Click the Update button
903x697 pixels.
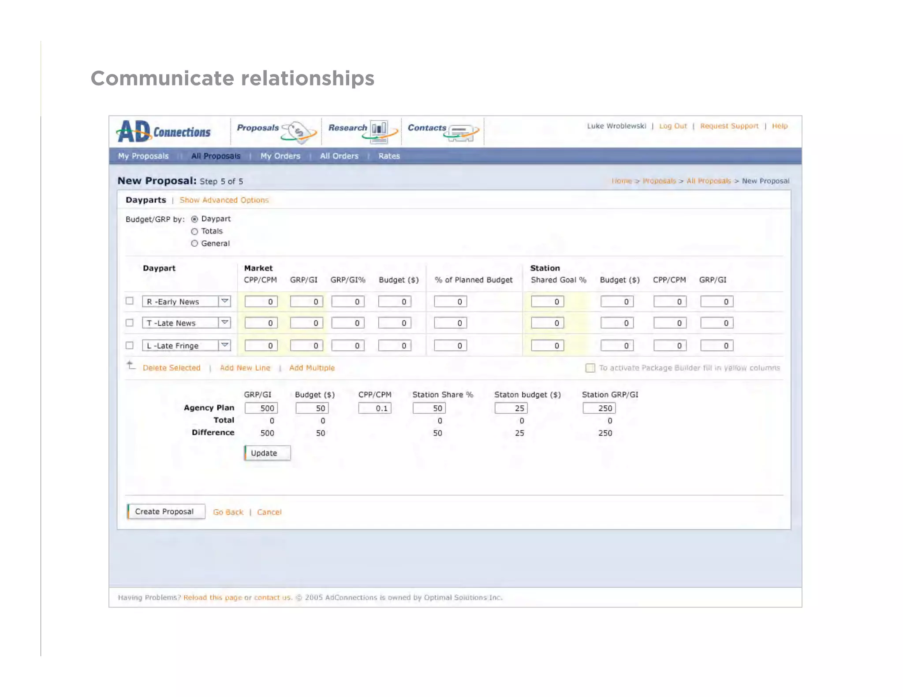click(267, 453)
